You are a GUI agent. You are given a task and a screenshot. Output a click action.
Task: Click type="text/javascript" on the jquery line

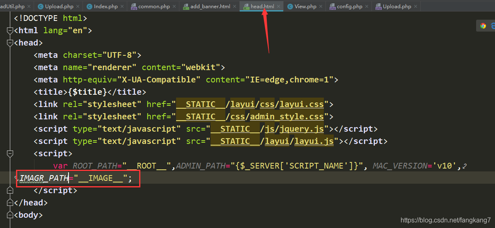point(127,129)
